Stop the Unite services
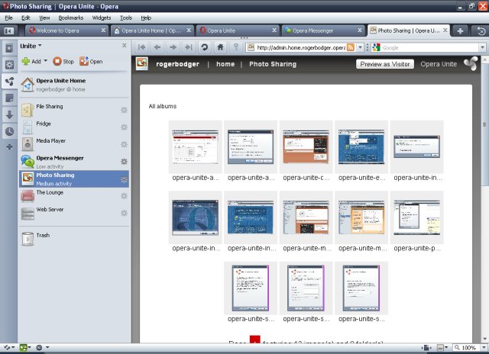This screenshot has height=354, width=489. (63, 61)
